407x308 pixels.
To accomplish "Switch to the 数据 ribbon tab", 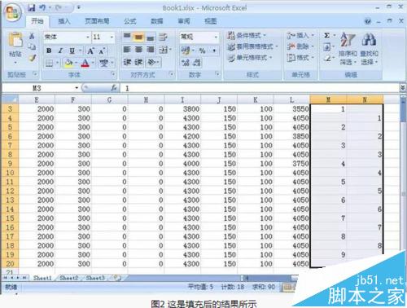I will click(x=157, y=21).
